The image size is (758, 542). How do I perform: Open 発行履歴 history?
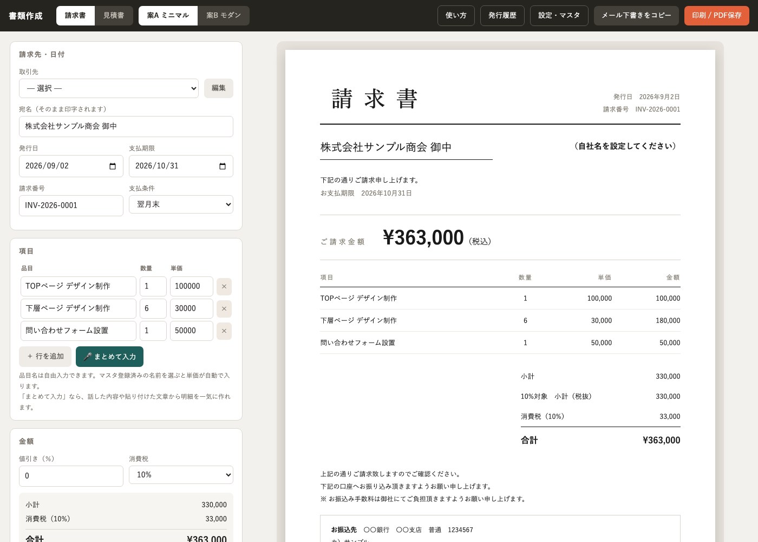tap(502, 16)
